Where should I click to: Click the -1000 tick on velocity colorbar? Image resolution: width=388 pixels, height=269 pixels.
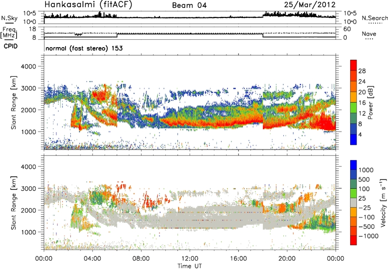point(369,236)
